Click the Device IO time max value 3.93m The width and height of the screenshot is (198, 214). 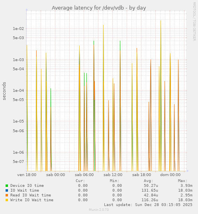(x=186, y=186)
